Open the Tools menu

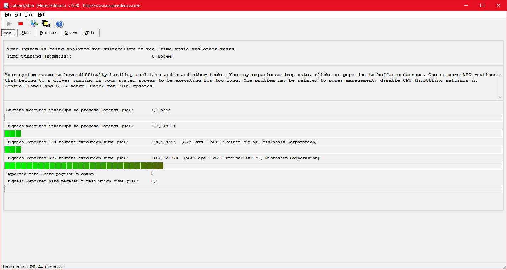tap(30, 15)
